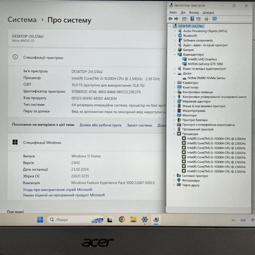The image size is (255, 255).
Task: Collapse the Специфікації Windows section header
Action: [87, 142]
